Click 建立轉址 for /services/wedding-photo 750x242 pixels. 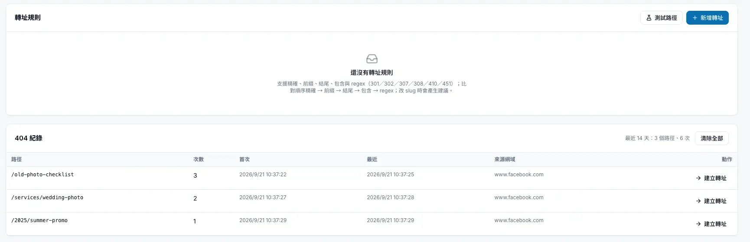tap(711, 201)
